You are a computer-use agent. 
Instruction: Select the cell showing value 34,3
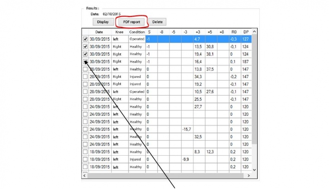click(x=199, y=77)
